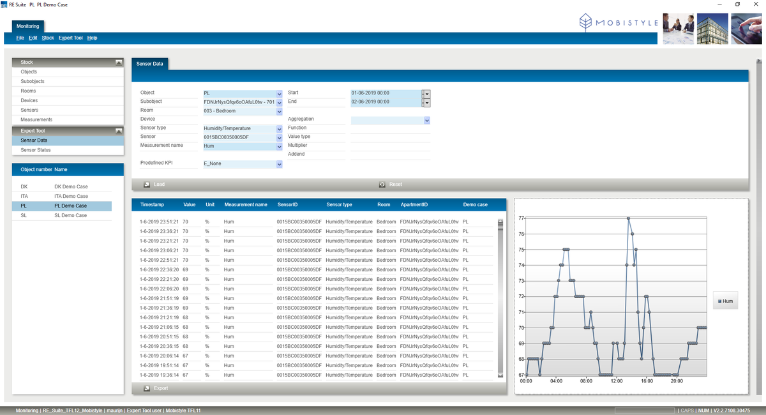This screenshot has height=415, width=766.
Task: Click the Reset button label
Action: tap(396, 185)
